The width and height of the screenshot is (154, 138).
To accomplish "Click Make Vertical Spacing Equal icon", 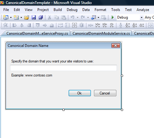I will pyautogui.click(x=121, y=25).
